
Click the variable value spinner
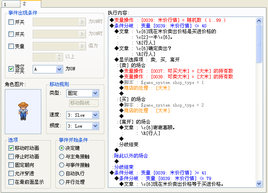(x=59, y=57)
